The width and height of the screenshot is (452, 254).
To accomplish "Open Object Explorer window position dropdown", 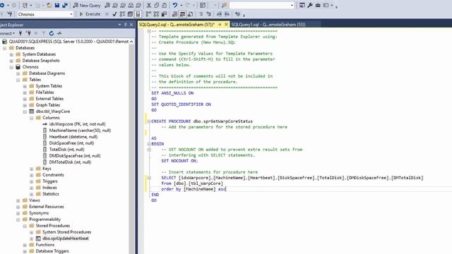I will pyautogui.click(x=119, y=25).
